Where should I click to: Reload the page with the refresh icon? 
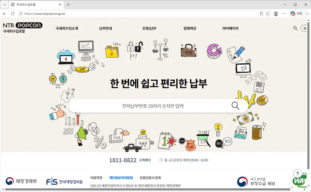click(x=13, y=14)
